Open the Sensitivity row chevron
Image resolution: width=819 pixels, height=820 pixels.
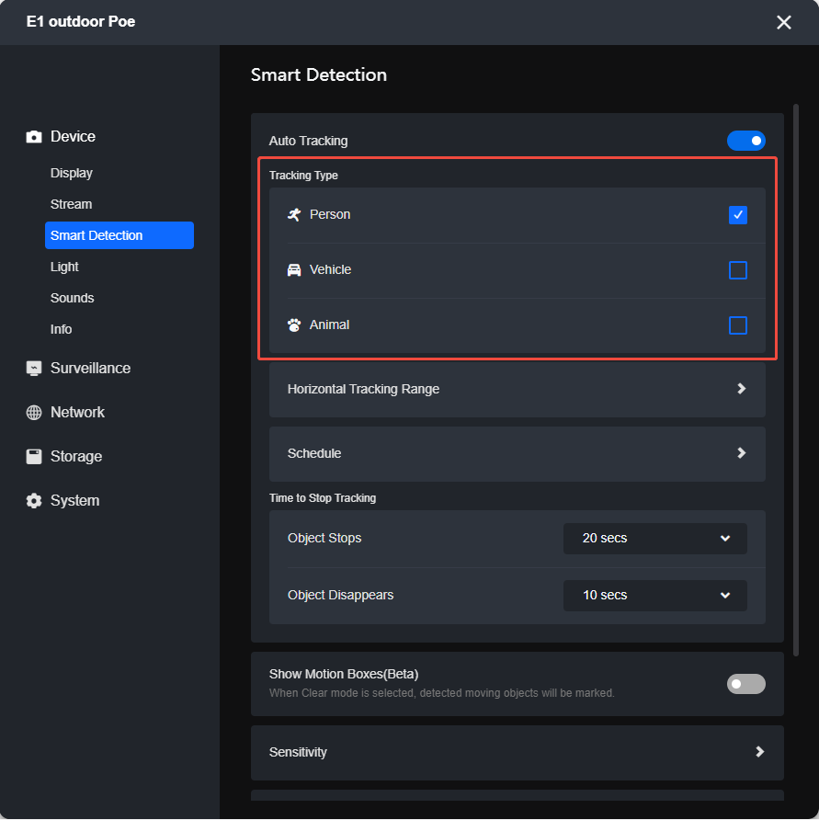coord(760,752)
